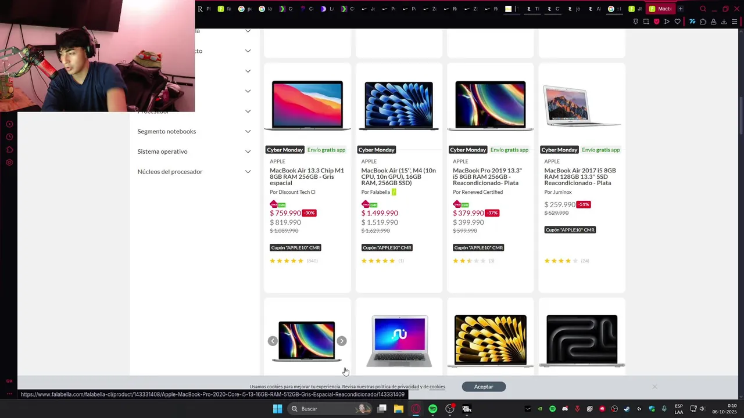This screenshot has height=418, width=744.
Task: Open volume control in system tray
Action: (x=702, y=409)
